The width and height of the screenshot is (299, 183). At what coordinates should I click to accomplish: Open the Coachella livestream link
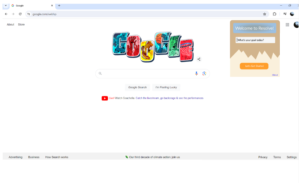point(169,98)
